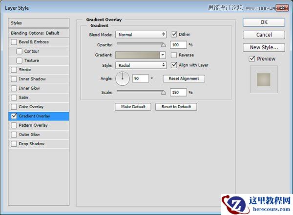
Task: Focus the Scale value field
Action: tap(178, 92)
